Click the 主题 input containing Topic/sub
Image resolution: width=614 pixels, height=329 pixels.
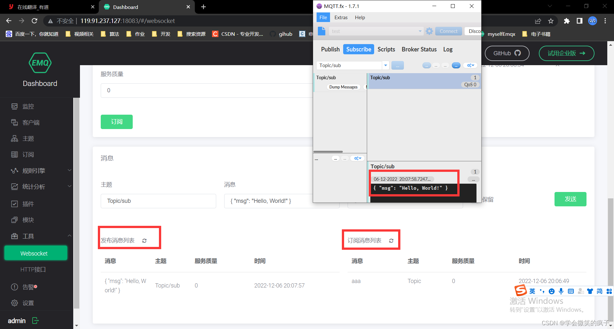(158, 201)
